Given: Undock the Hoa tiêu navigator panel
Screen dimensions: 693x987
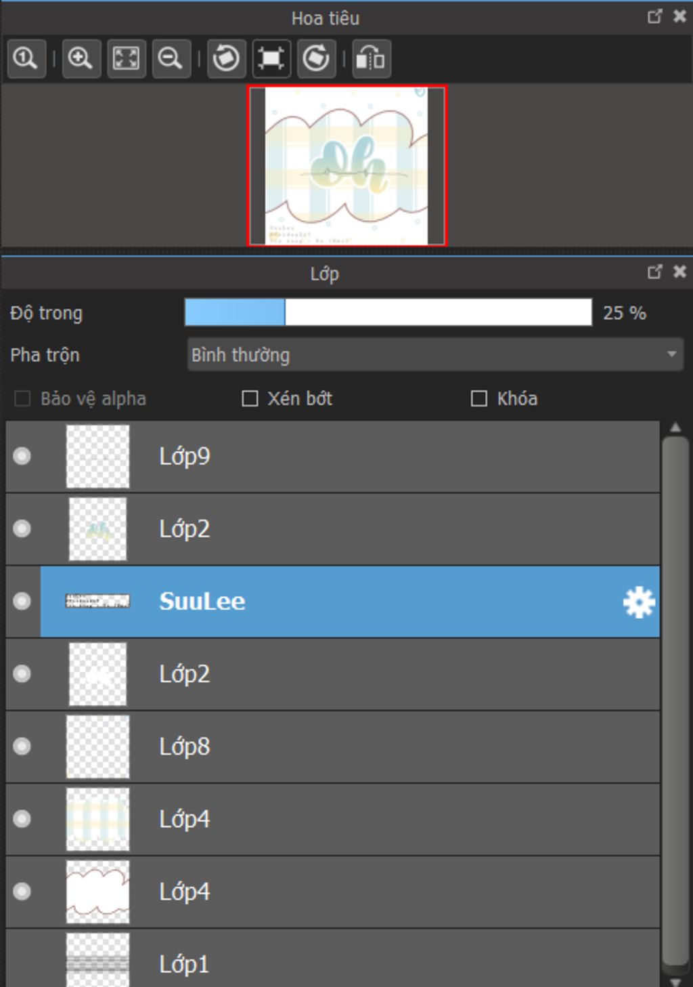Looking at the screenshot, I should pos(654,16).
